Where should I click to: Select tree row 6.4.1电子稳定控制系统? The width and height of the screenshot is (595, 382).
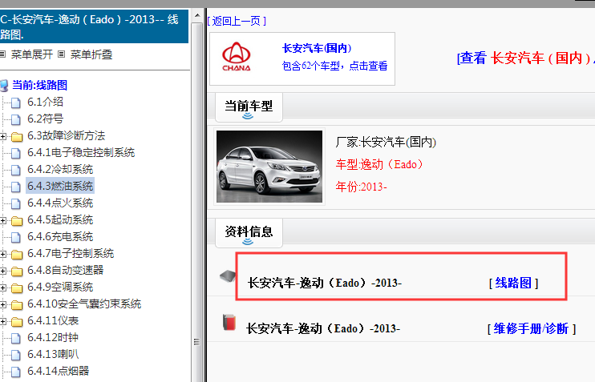pos(81,153)
